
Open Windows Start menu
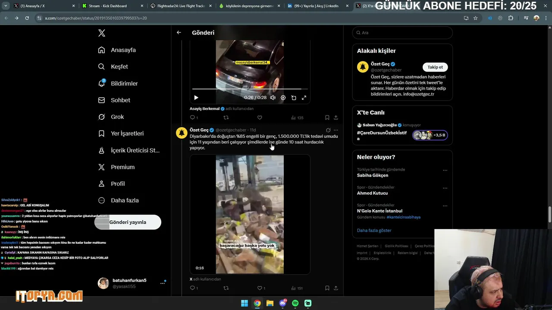(x=245, y=303)
